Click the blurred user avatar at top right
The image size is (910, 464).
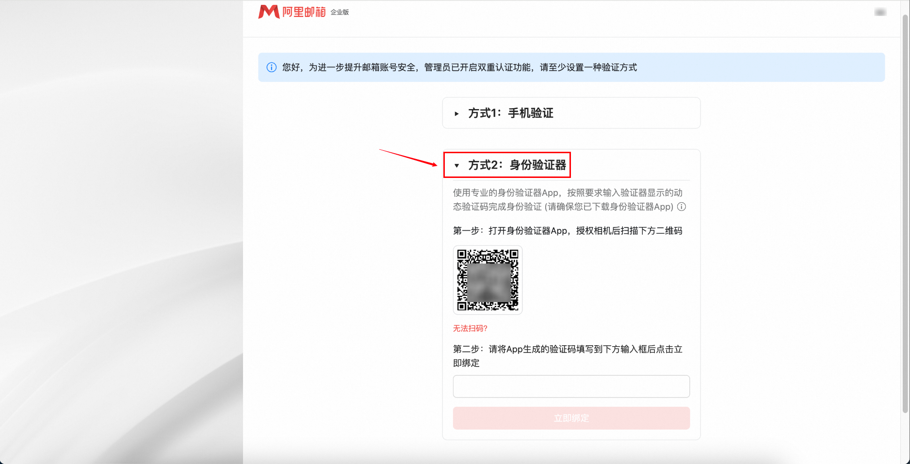880,12
